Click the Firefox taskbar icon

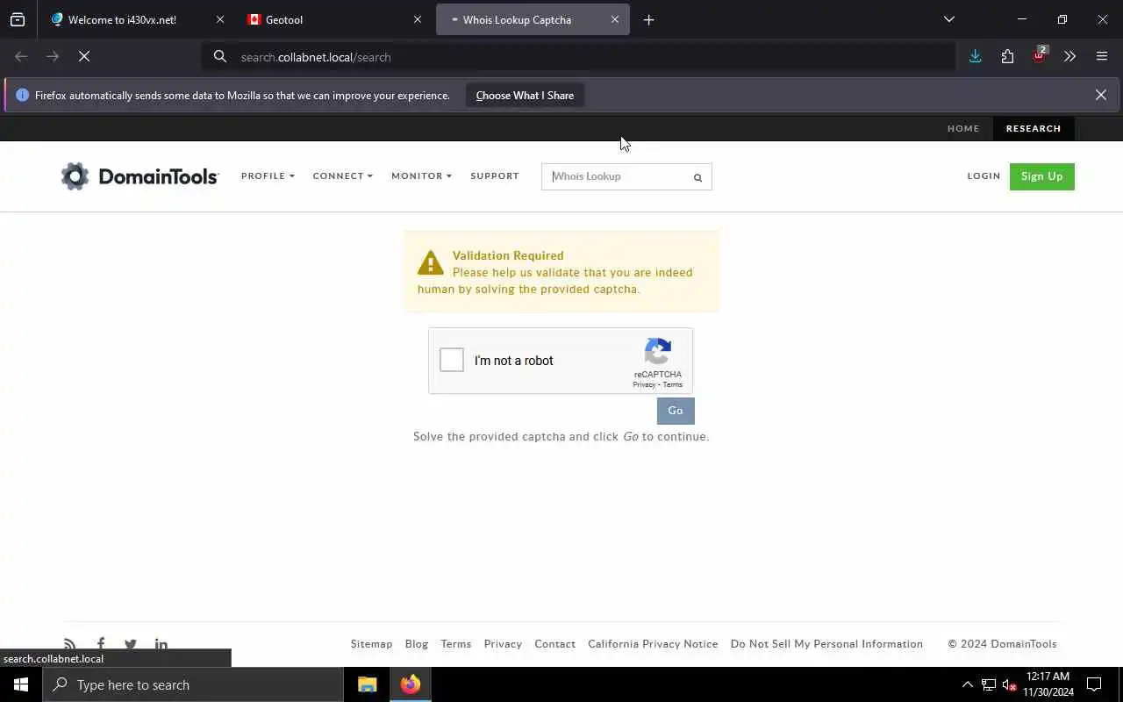pos(410,684)
